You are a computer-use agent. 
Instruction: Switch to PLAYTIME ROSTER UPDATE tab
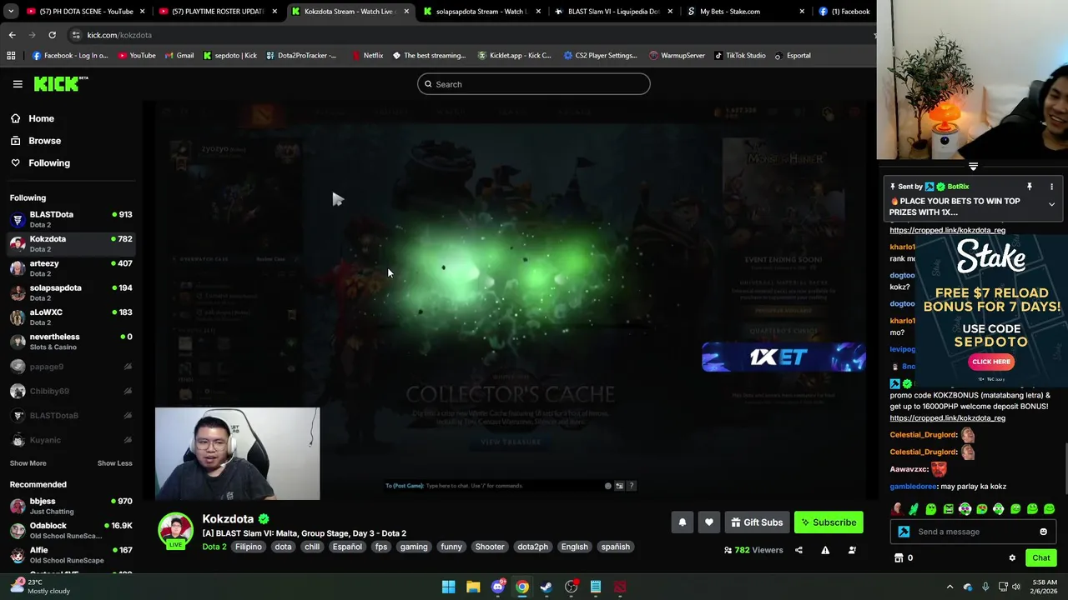click(218, 12)
